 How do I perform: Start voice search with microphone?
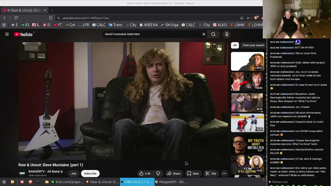(227, 34)
